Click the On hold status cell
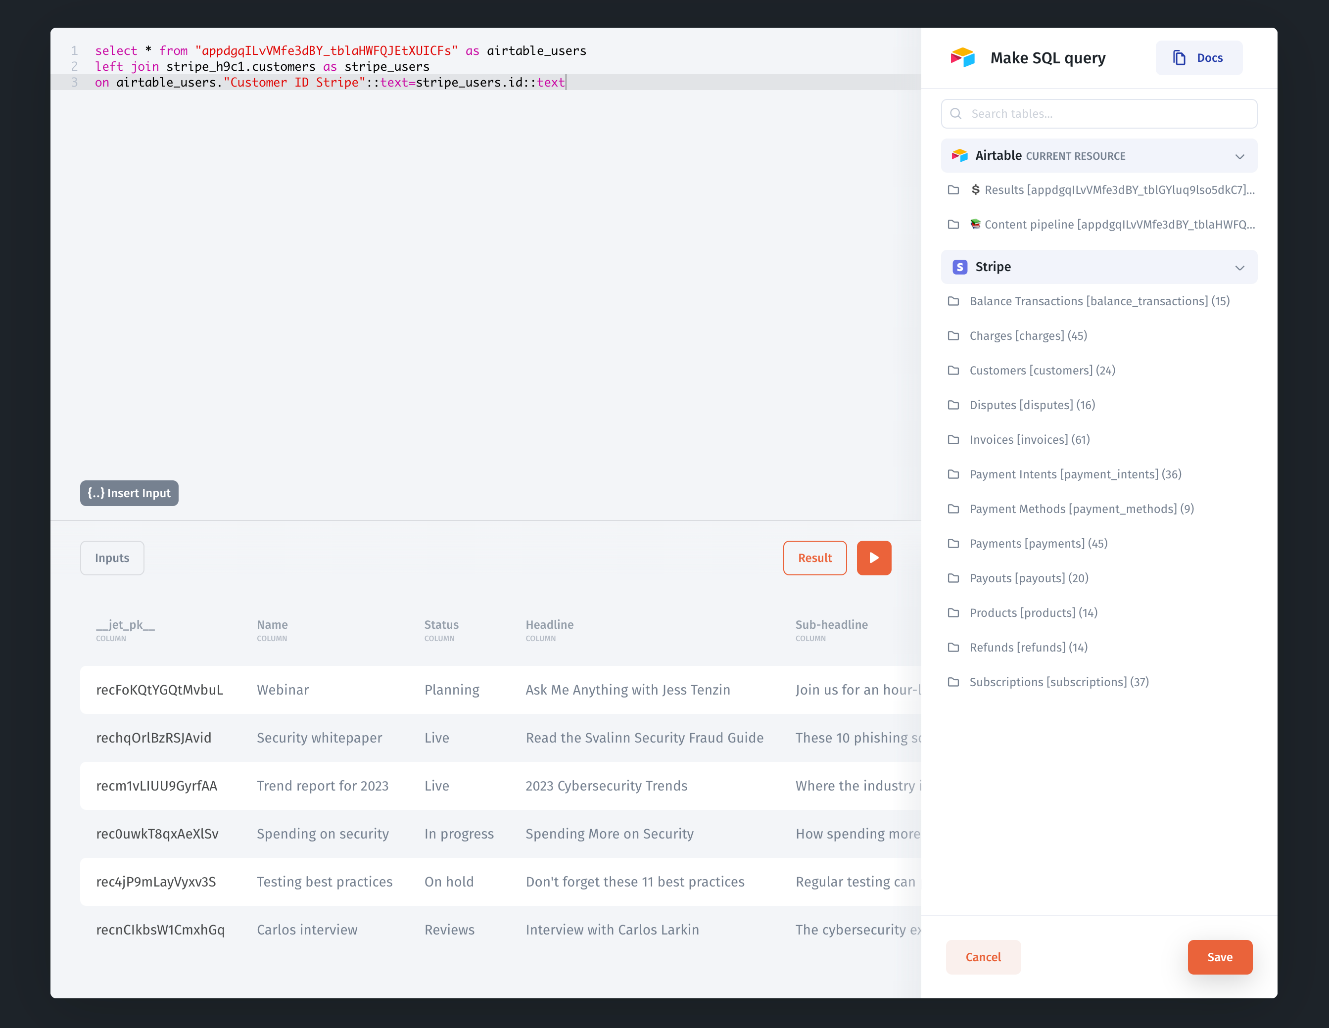The width and height of the screenshot is (1329, 1028). point(448,882)
